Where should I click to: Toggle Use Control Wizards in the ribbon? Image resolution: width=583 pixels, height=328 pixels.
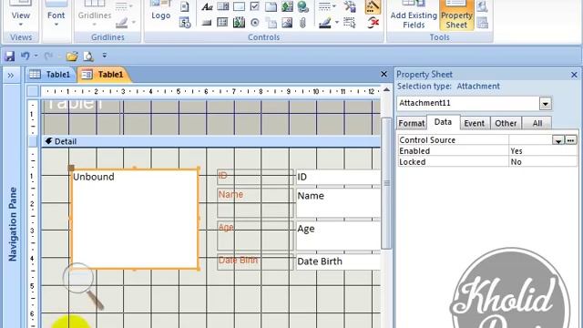[x=373, y=6]
